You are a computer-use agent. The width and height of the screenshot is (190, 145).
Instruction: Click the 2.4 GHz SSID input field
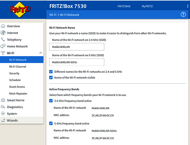click(x=77, y=47)
